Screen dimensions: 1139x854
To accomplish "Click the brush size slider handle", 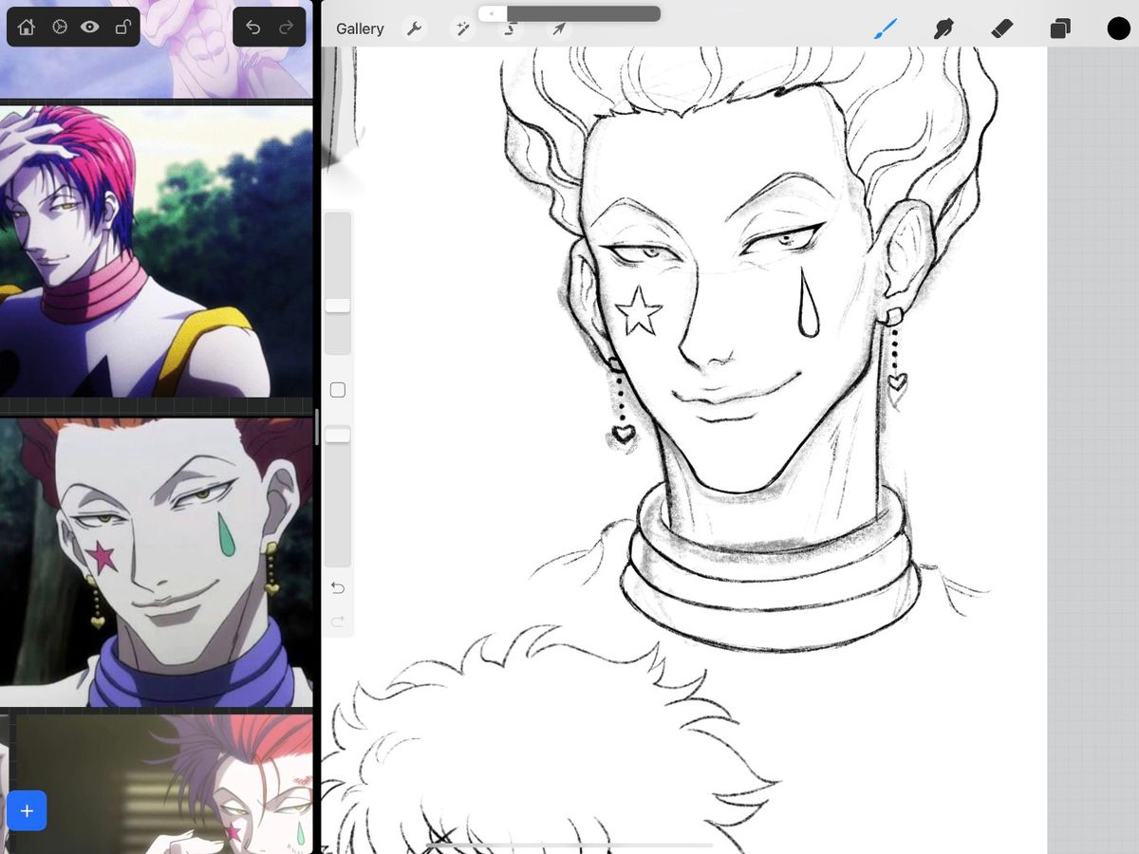I will (338, 305).
